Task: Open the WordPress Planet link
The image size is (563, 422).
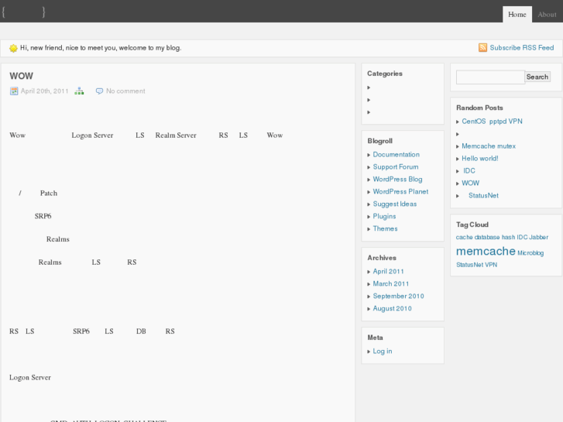Action: point(400,192)
